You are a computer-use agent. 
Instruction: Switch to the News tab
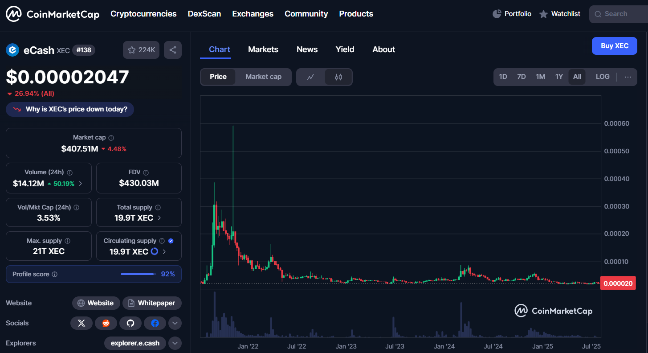tap(307, 49)
